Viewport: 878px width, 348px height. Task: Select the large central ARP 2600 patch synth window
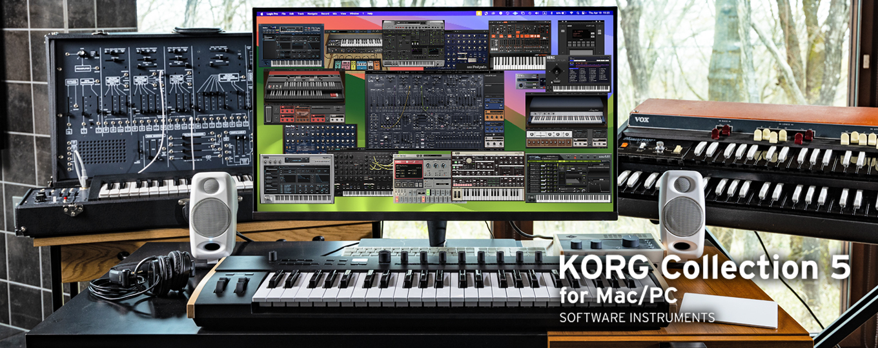(x=434, y=110)
